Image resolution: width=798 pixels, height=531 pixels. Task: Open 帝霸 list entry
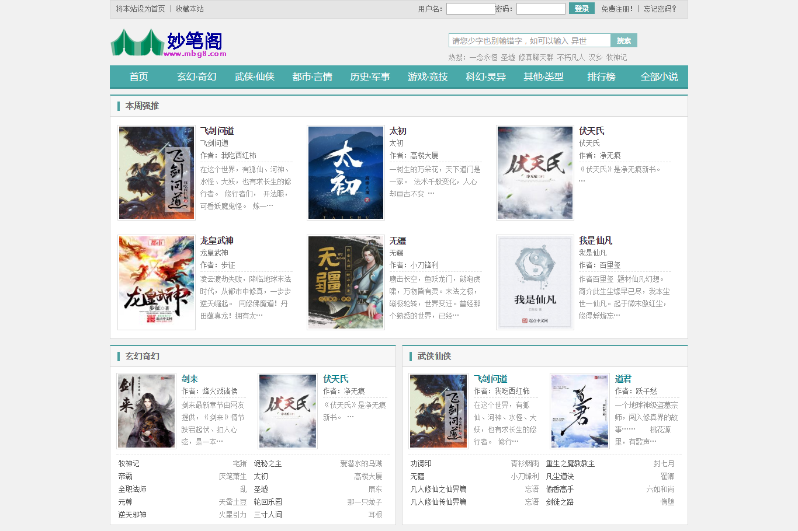pyautogui.click(x=126, y=476)
